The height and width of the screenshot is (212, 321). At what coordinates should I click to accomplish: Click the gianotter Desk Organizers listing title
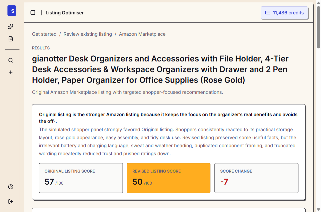160,69
